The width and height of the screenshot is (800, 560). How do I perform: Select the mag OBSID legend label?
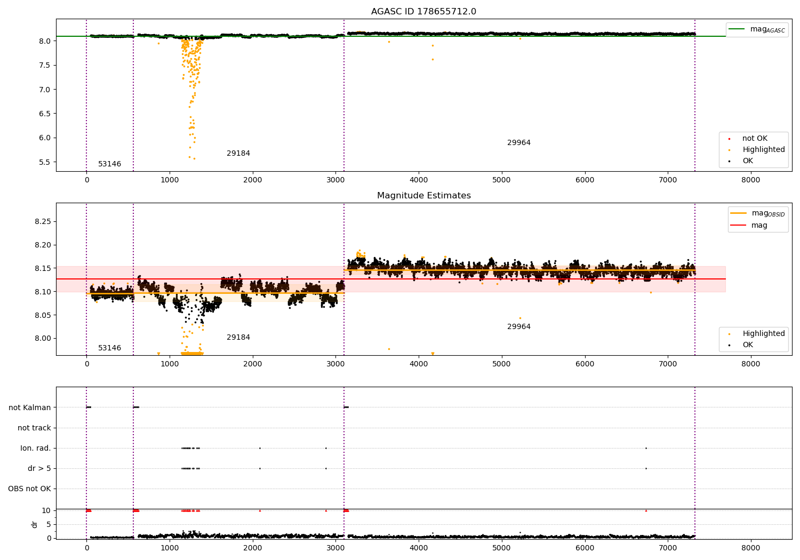768,213
